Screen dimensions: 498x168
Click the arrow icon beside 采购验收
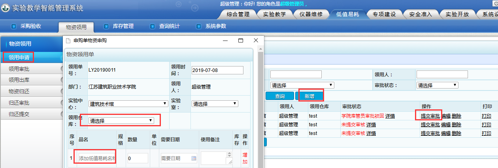click(14, 26)
